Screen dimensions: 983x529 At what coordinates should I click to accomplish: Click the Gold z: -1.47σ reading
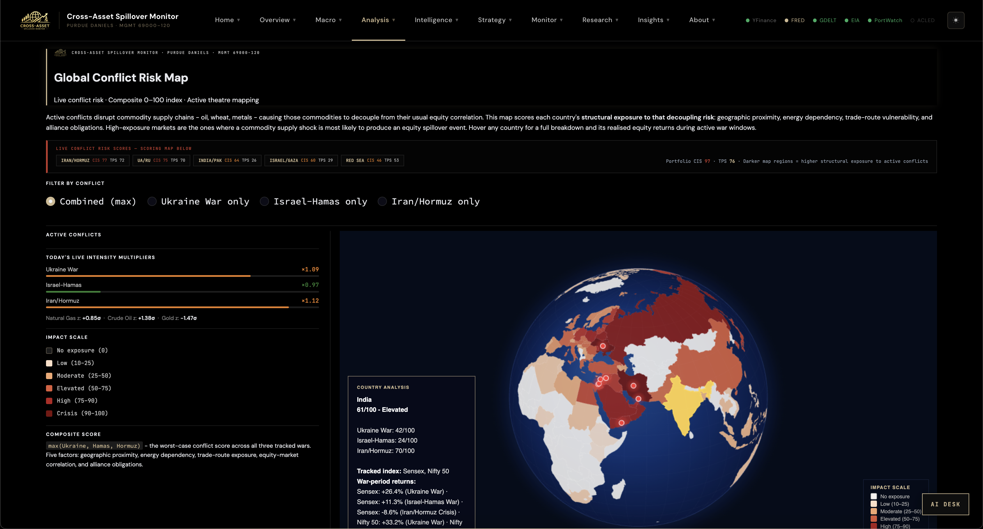click(x=179, y=318)
